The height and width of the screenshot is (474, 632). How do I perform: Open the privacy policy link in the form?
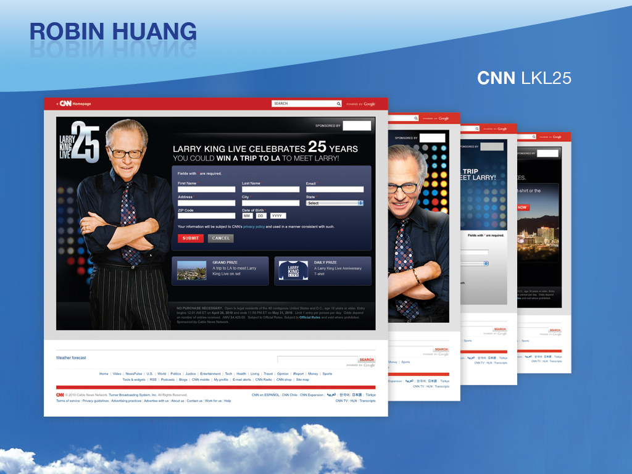point(254,227)
